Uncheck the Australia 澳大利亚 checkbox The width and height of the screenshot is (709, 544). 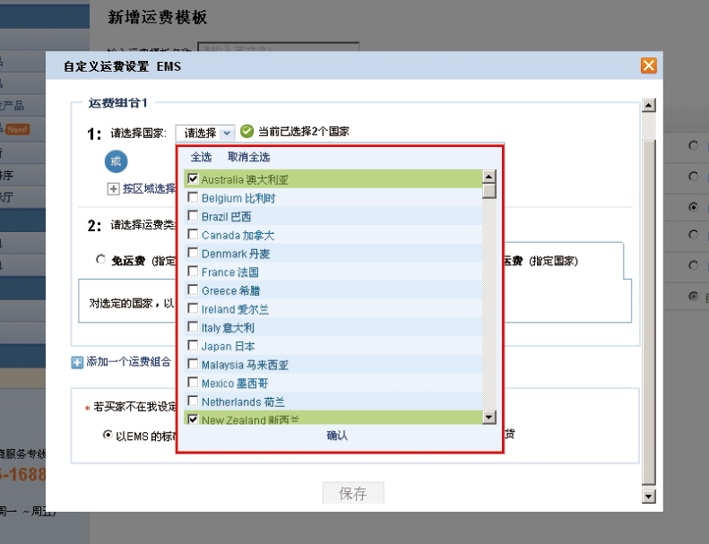[x=193, y=178]
